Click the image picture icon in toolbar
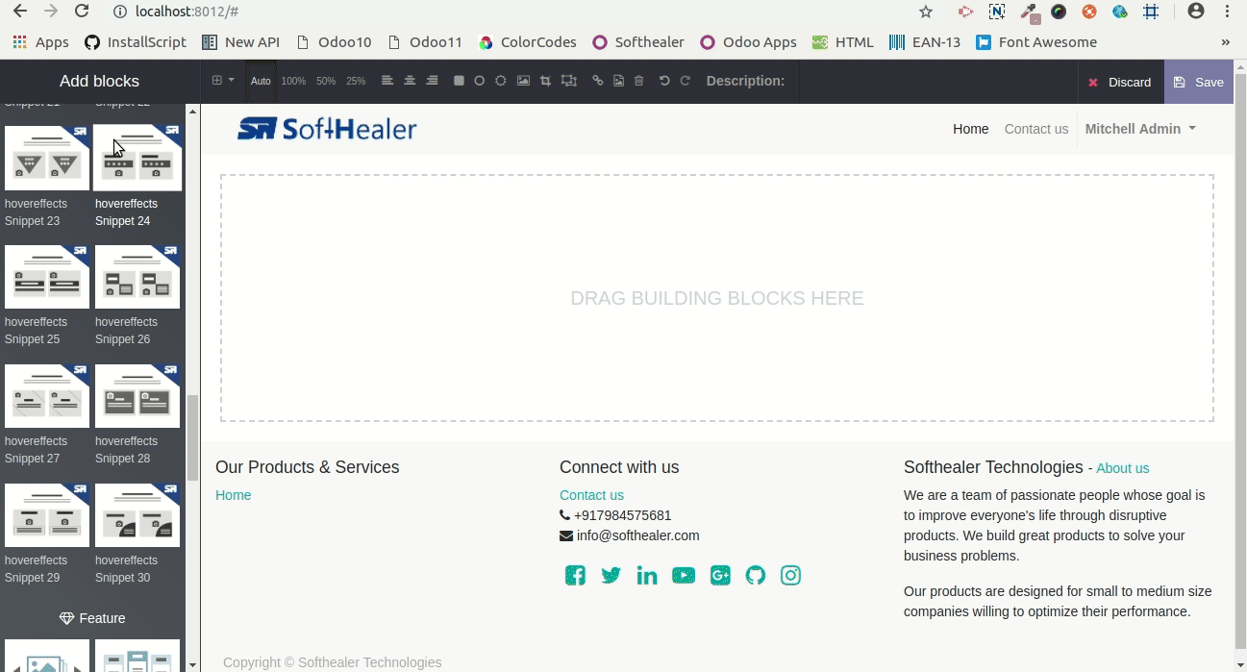This screenshot has width=1247, height=672. tap(523, 81)
